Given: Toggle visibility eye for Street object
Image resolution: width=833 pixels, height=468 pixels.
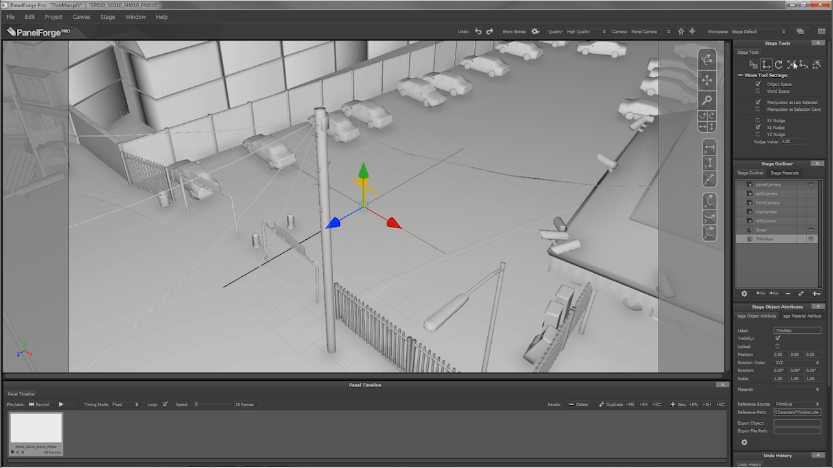Looking at the screenshot, I should click(x=810, y=230).
